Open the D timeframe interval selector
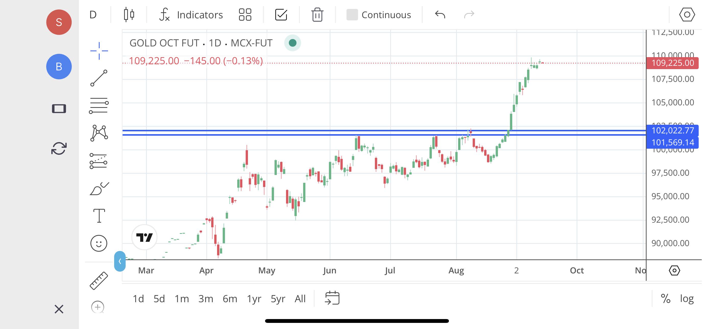Viewport: 714px width, 329px height. coord(93,15)
